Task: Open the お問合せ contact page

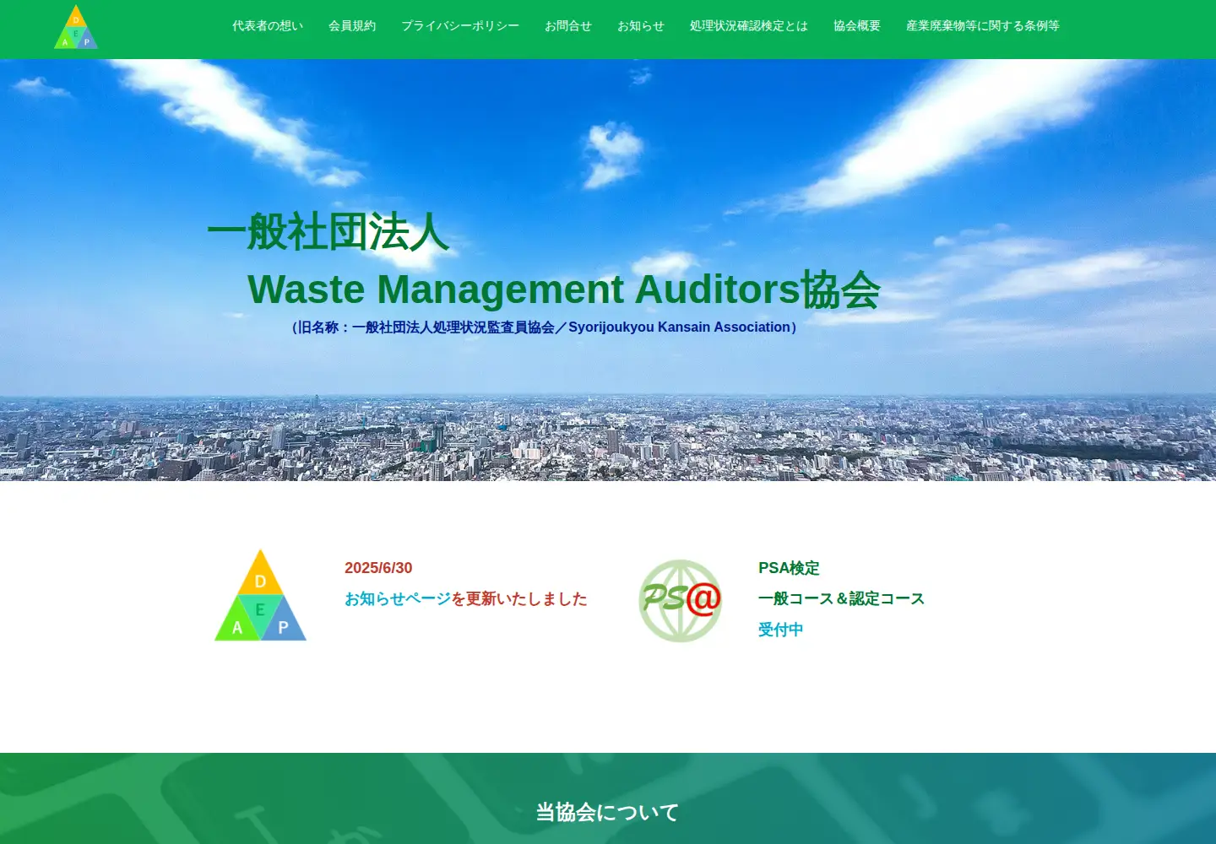Action: point(568,26)
